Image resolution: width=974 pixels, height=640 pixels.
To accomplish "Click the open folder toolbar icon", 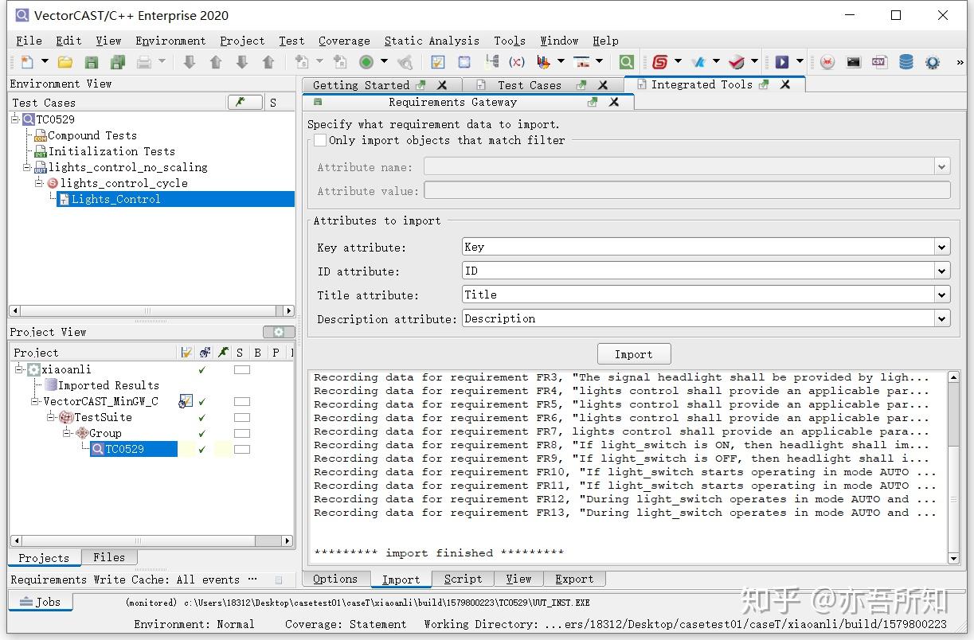I will click(x=65, y=62).
